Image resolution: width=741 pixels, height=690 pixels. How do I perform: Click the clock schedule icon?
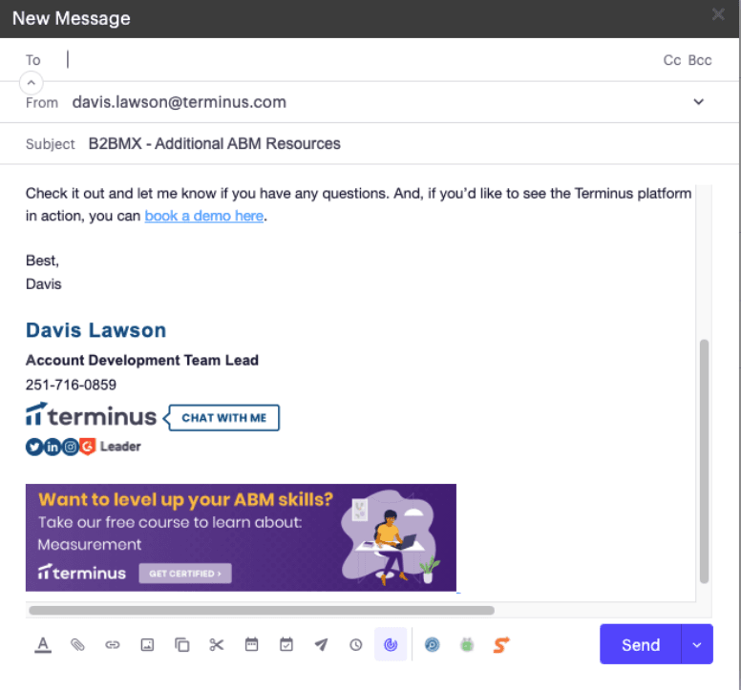click(x=356, y=645)
